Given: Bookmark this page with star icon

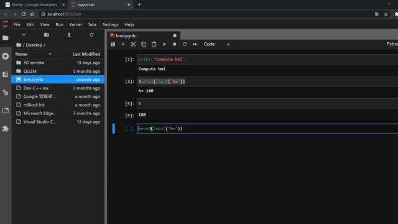Looking at the screenshot, I should [386, 14].
